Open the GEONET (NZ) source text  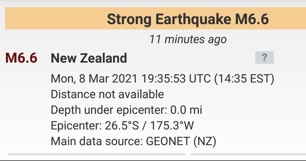(181, 141)
